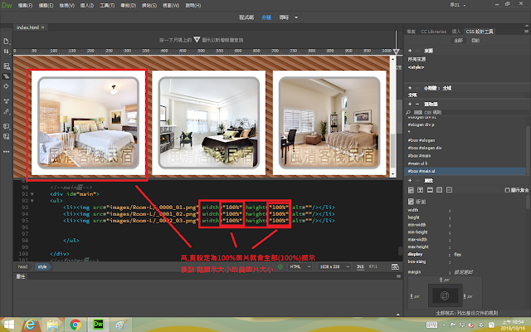
Task: Expand the bottom arrow of CSS Designer panel
Action: pos(398,315)
